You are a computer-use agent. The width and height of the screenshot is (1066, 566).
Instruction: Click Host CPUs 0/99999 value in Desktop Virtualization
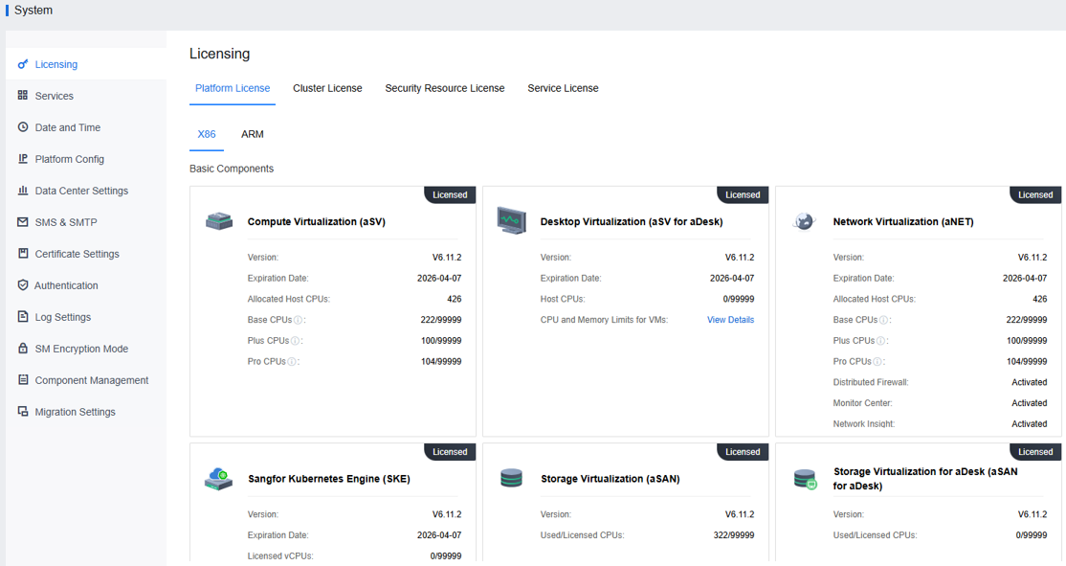click(739, 300)
